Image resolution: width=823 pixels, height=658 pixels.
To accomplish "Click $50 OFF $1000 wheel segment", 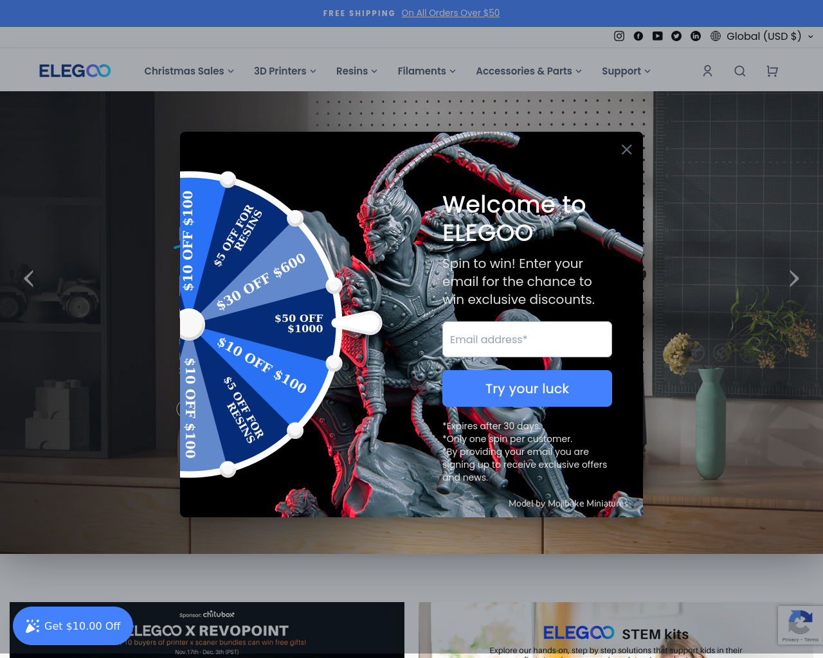I will pos(298,323).
